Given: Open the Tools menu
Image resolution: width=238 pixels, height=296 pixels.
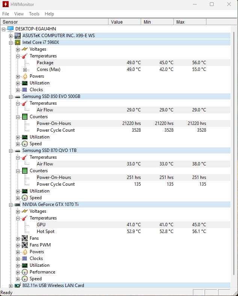Looking at the screenshot, I should (34, 14).
